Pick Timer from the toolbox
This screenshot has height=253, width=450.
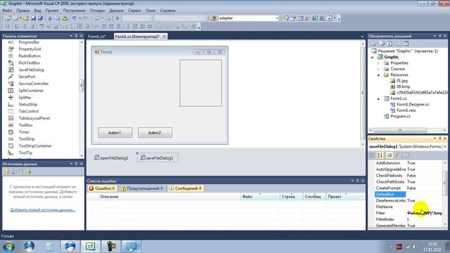(x=24, y=132)
